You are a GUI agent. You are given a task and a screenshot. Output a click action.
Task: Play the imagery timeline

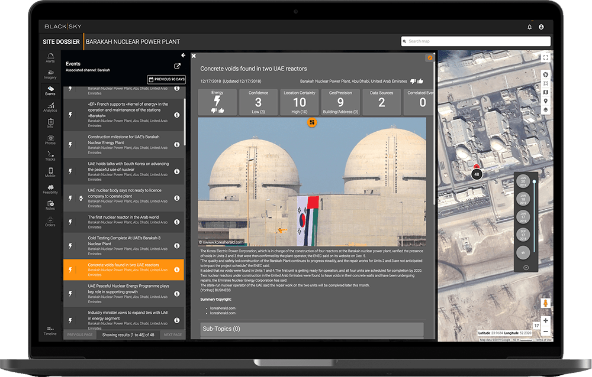coord(526,268)
